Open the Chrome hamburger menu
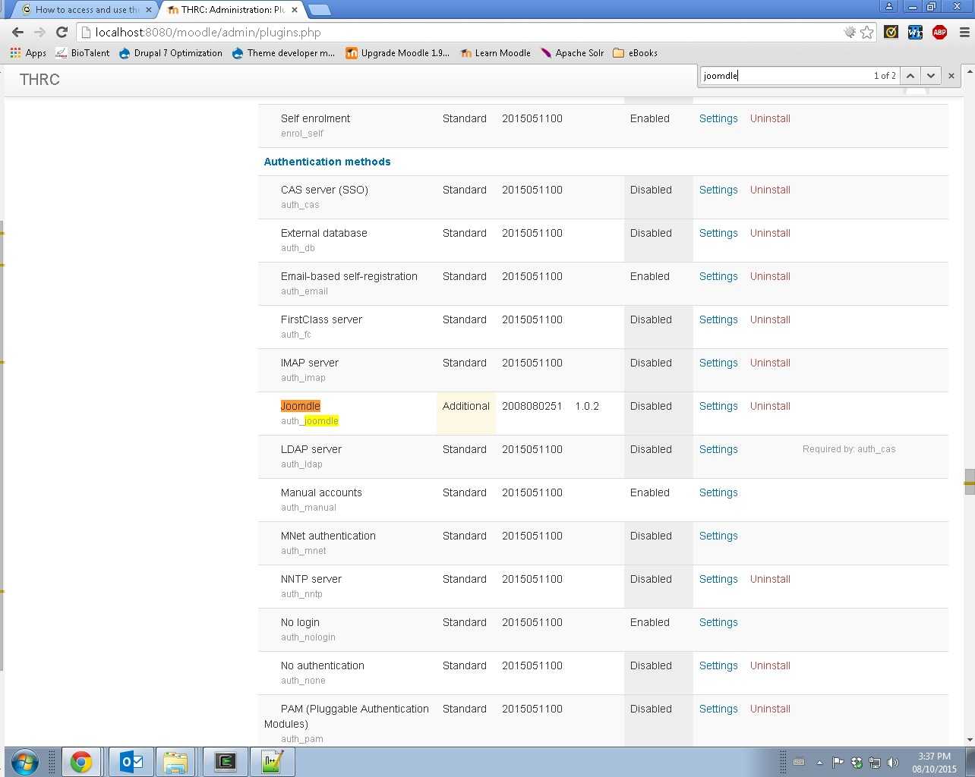Viewport: 975px width, 777px height. tap(964, 33)
